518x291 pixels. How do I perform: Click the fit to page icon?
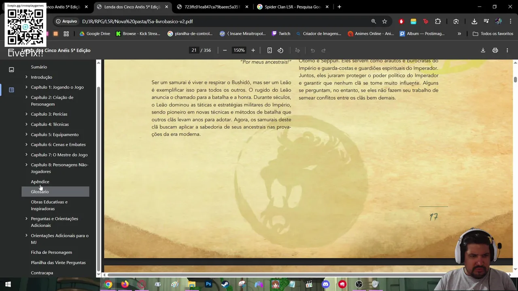[270, 50]
